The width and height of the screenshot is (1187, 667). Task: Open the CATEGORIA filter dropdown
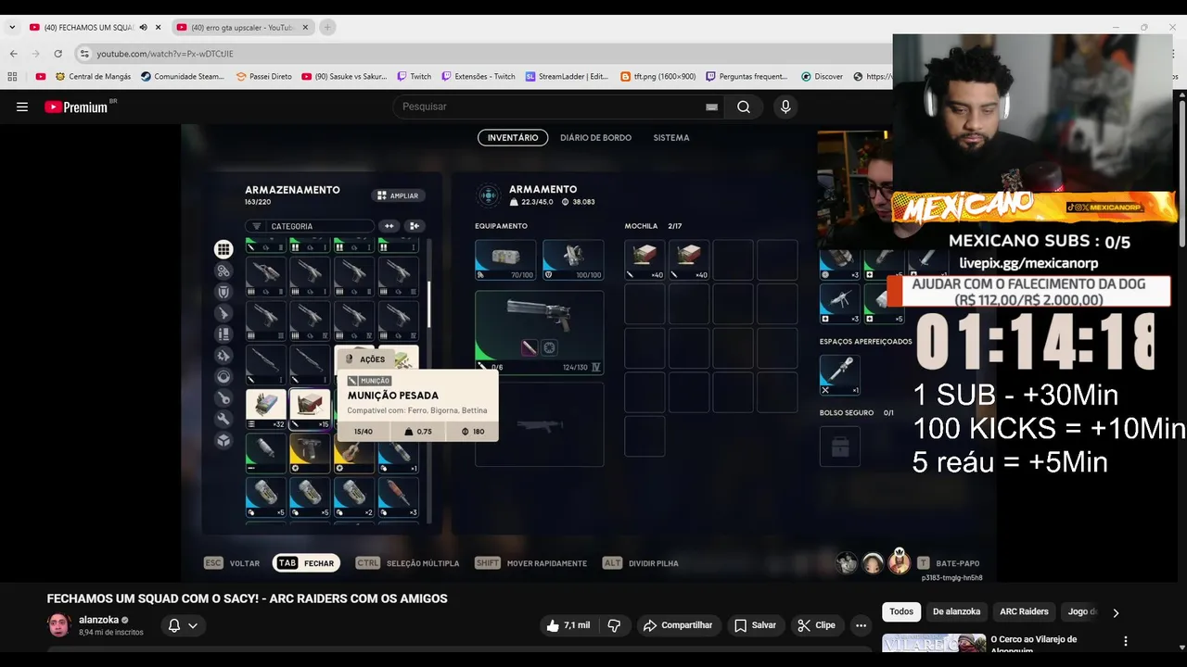click(310, 226)
